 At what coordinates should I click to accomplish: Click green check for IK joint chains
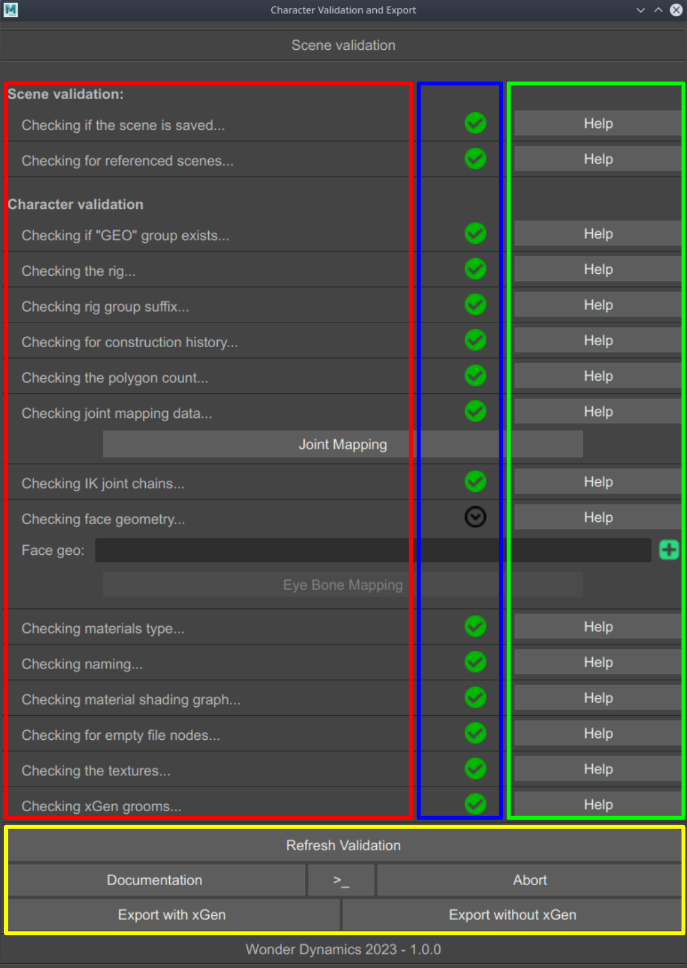coord(475,481)
